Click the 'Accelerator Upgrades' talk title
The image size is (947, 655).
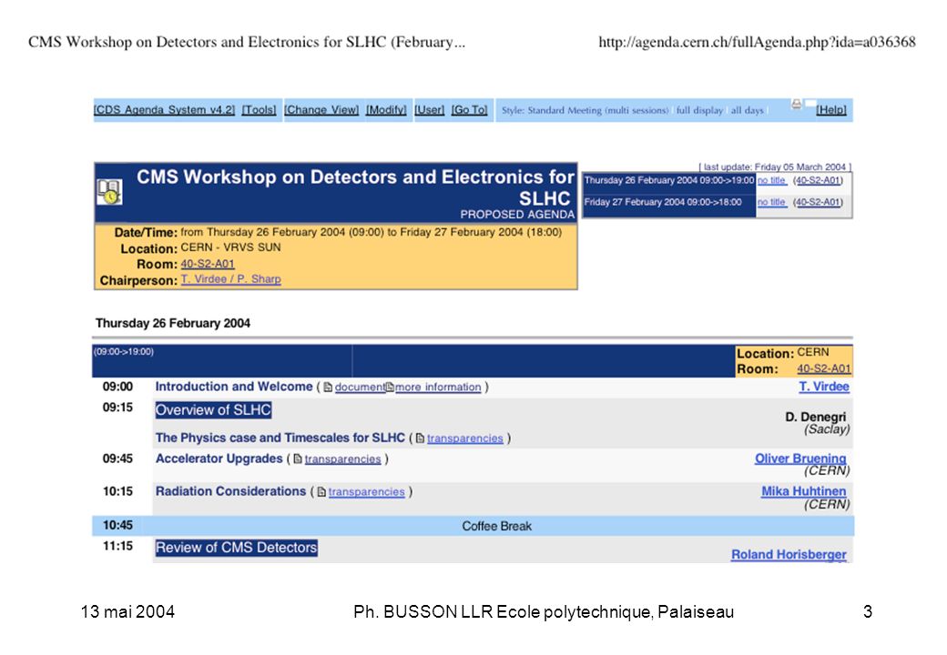(x=219, y=458)
